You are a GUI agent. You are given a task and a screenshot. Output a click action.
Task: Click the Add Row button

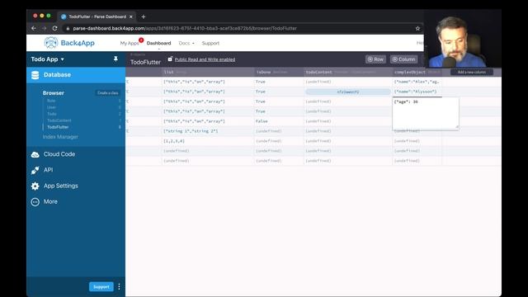coord(375,59)
